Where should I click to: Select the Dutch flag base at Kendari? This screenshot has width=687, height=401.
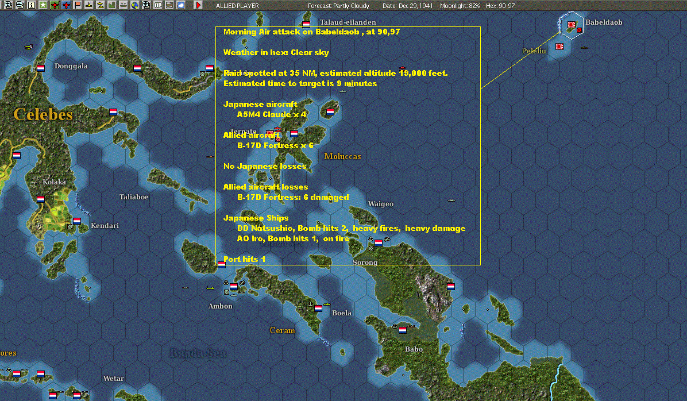pos(76,221)
